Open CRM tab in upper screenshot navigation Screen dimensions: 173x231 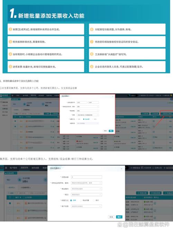coord(18,96)
